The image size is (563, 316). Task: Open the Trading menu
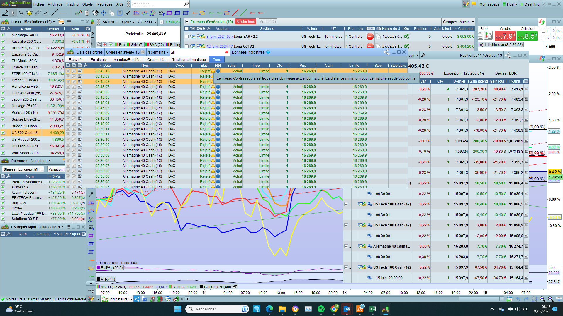click(x=72, y=4)
